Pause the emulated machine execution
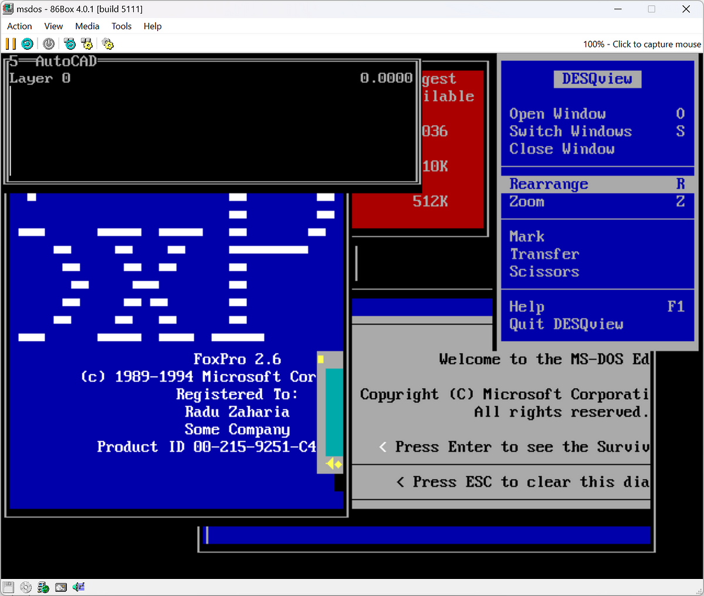The image size is (704, 596). click(11, 44)
